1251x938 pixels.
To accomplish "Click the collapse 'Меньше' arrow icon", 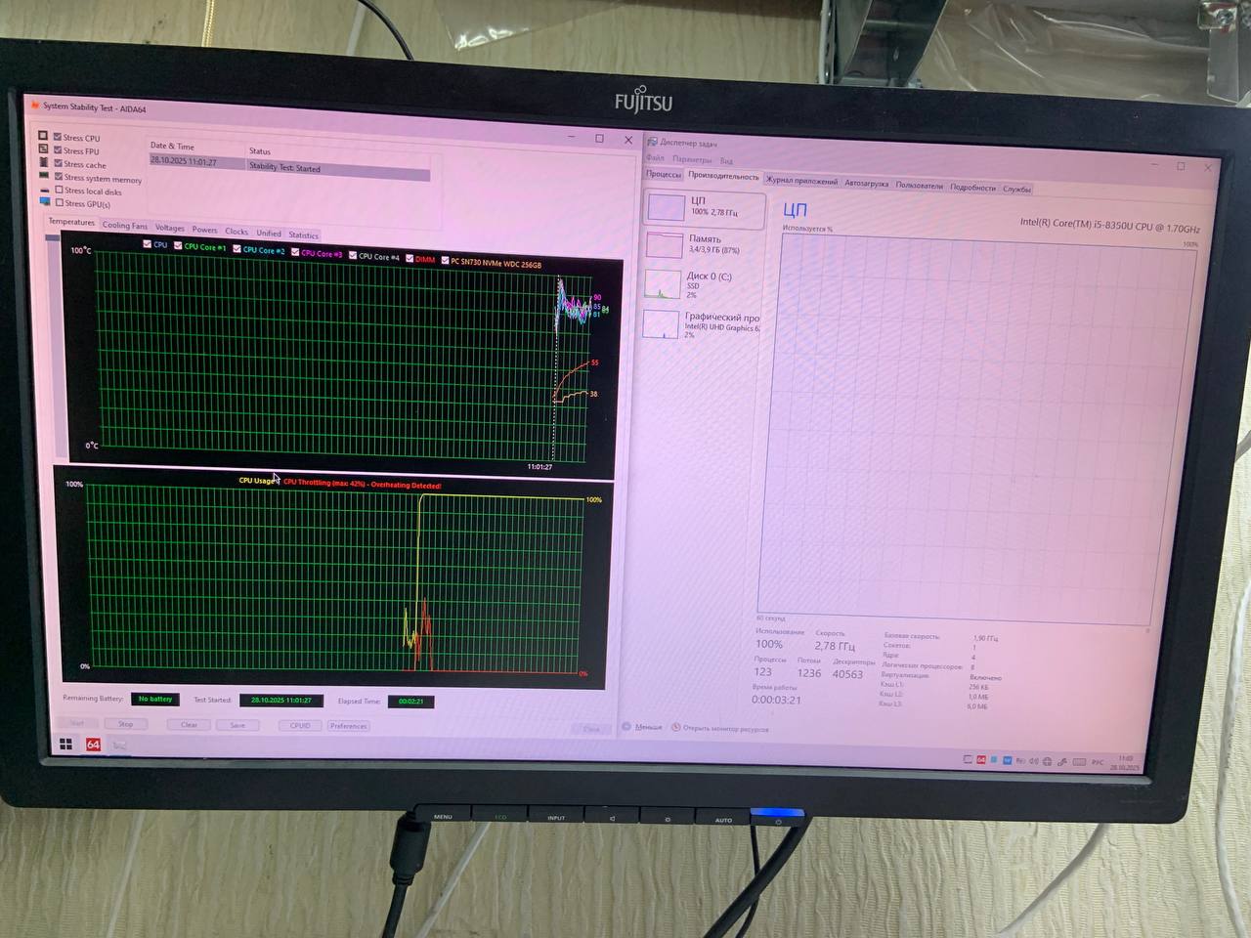I will tap(627, 727).
